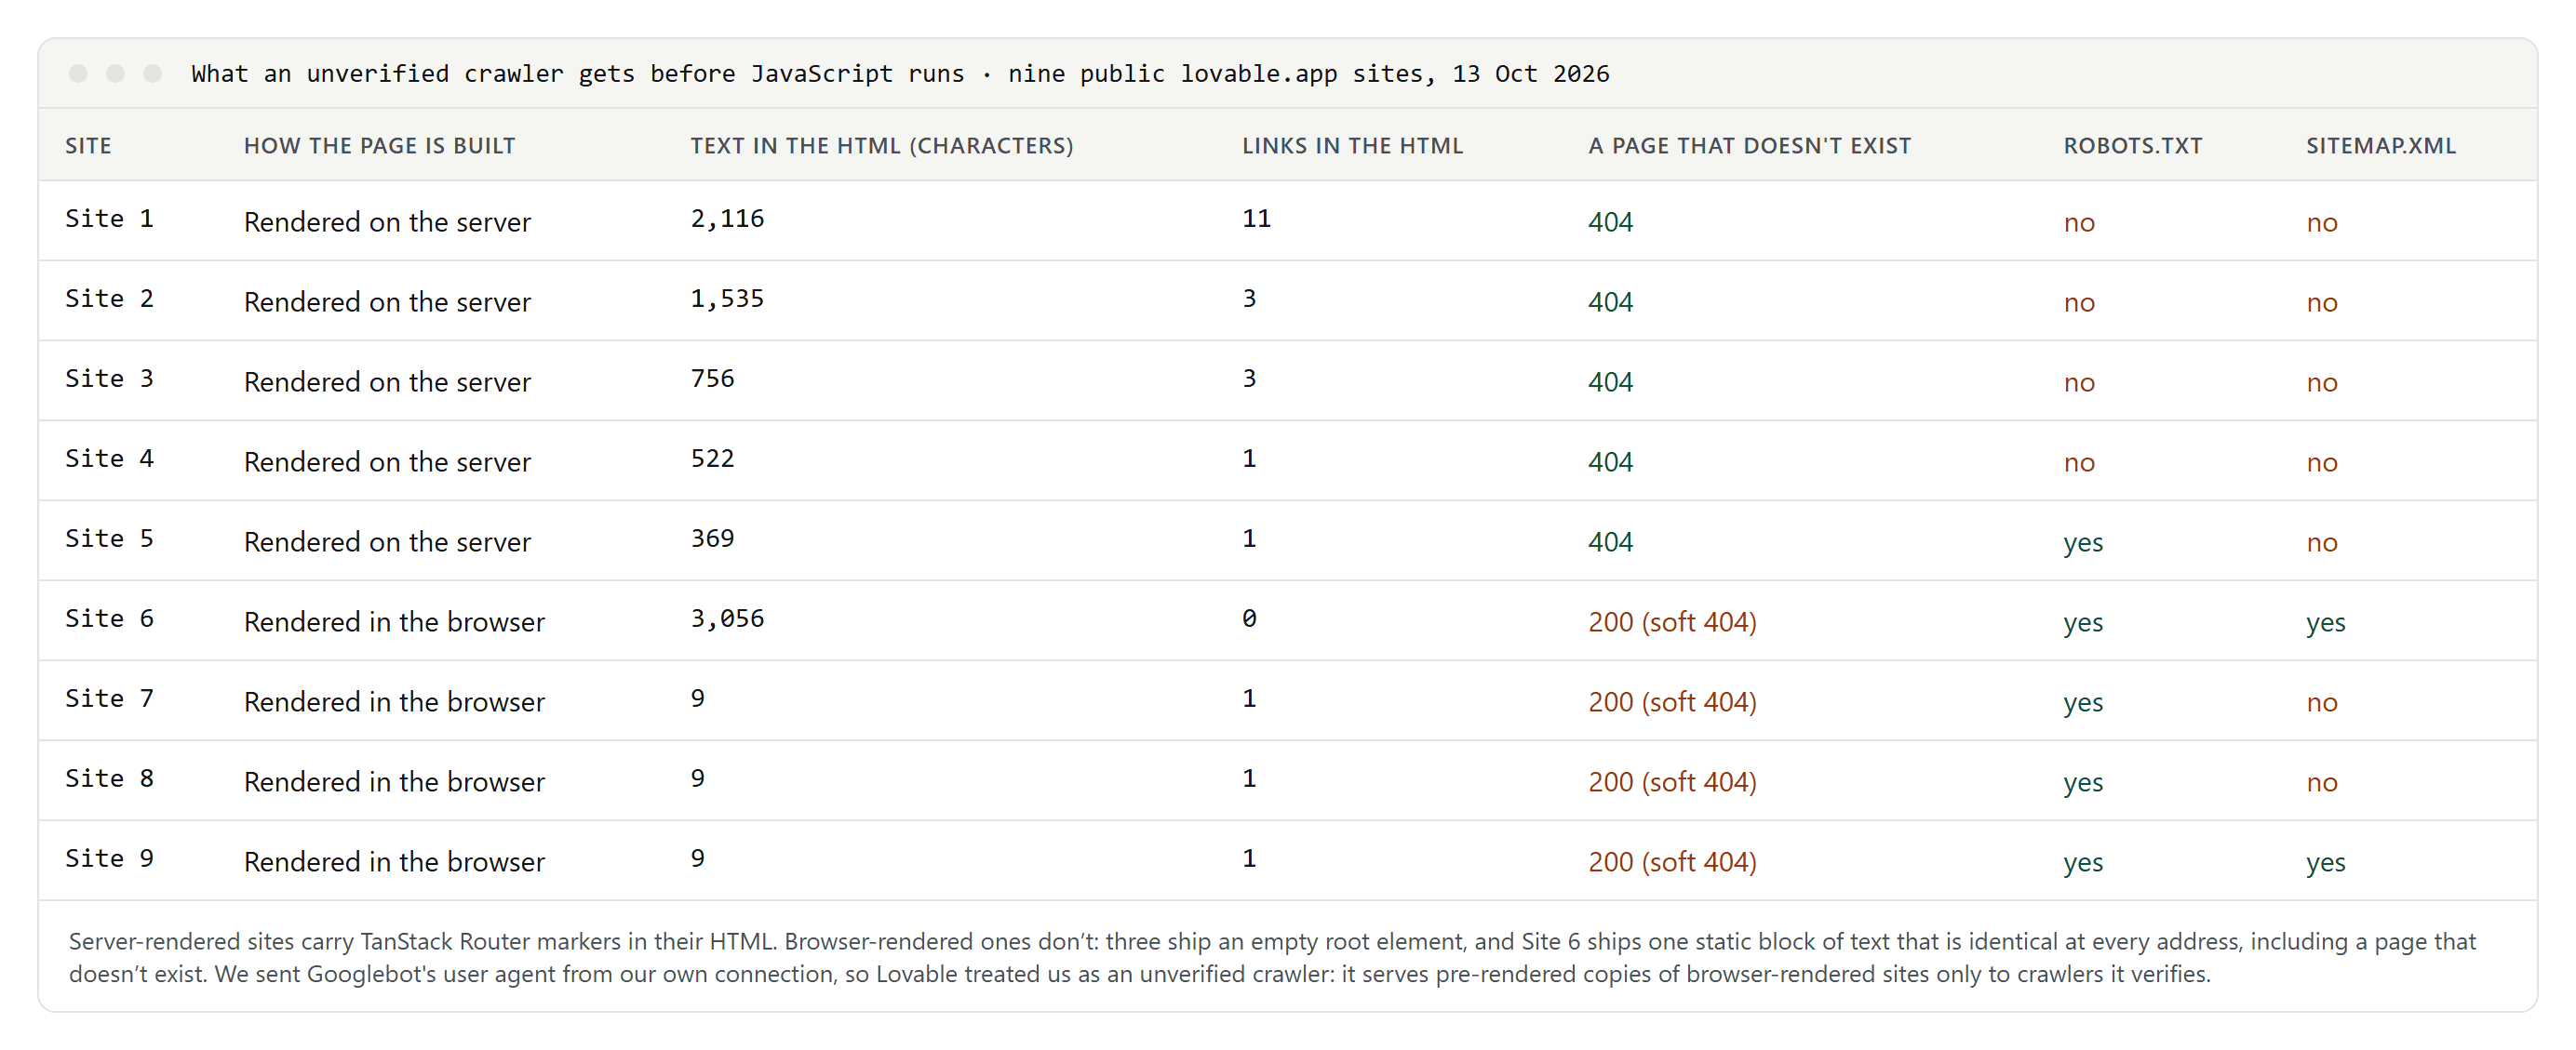
Task: Click the third gray window dot
Action: tap(152, 73)
